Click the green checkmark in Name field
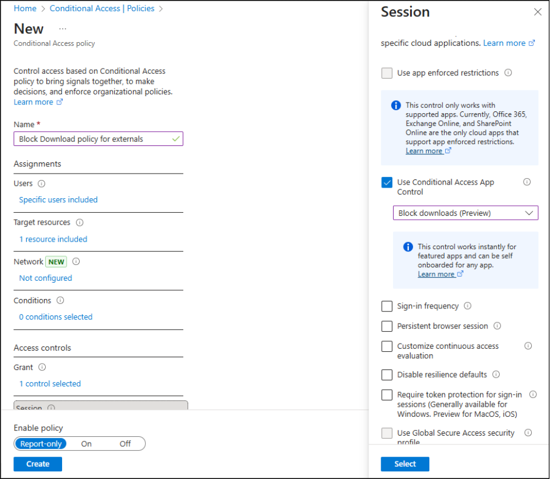 tap(176, 139)
